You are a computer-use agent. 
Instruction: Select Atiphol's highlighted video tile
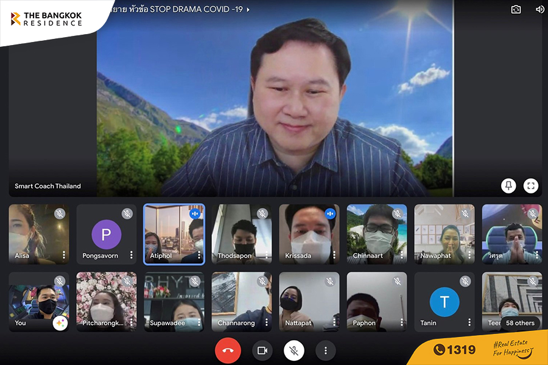pos(174,234)
